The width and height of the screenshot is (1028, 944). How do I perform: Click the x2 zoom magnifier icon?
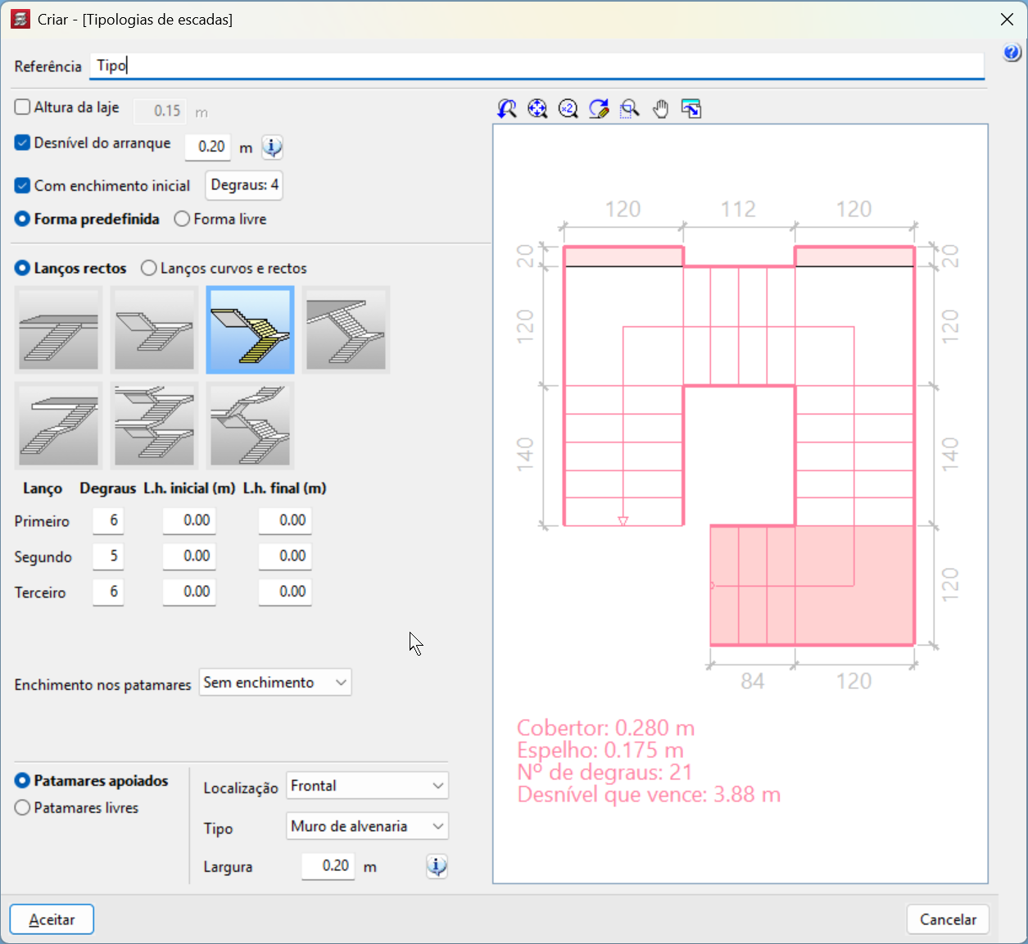pos(568,109)
